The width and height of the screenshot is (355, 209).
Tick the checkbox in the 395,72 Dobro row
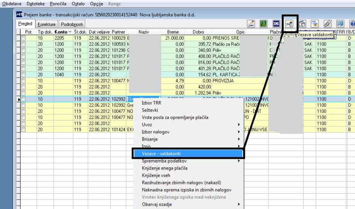(x=23, y=44)
